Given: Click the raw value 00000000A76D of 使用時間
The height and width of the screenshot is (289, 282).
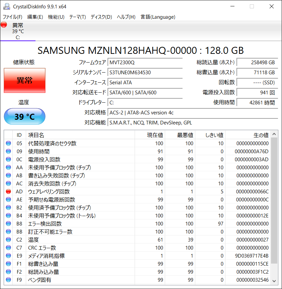Looking at the screenshot, I should tap(252, 151).
